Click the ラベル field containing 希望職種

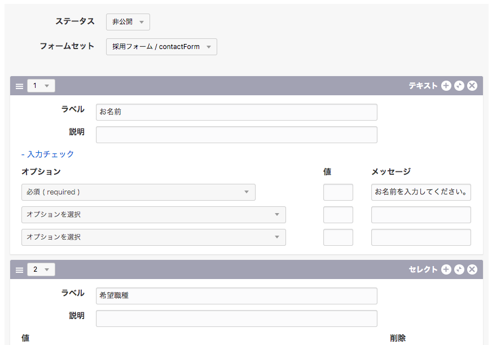236,296
